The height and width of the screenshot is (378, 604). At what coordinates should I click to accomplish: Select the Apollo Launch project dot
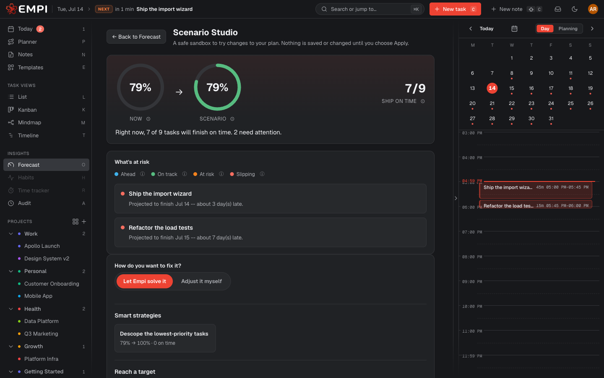point(19,246)
